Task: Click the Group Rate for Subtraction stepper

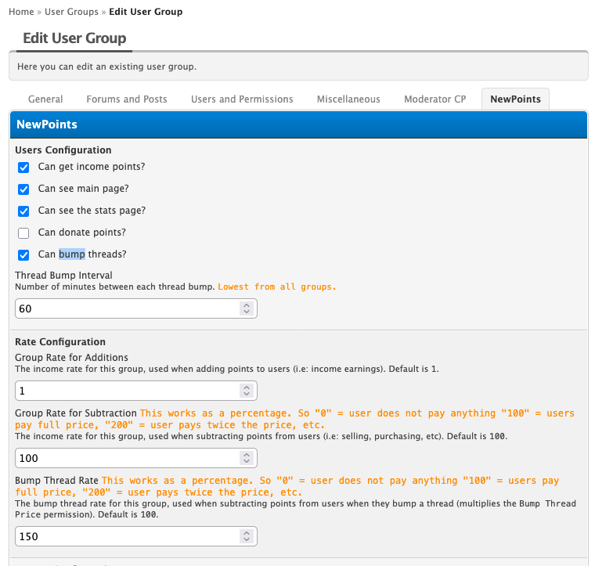Action: (247, 458)
